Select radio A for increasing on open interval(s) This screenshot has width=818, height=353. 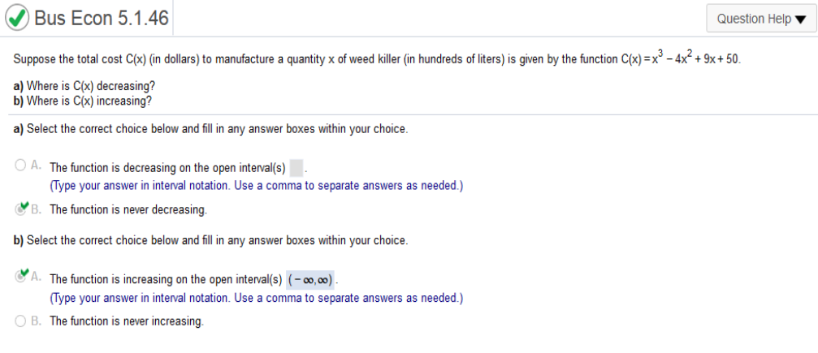tap(19, 277)
